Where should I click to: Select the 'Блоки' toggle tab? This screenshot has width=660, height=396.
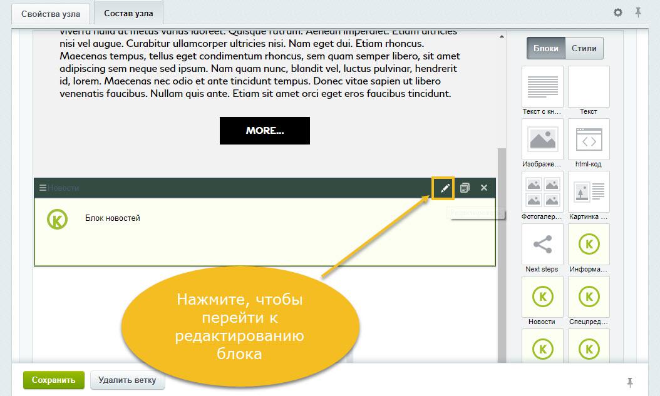pos(546,48)
